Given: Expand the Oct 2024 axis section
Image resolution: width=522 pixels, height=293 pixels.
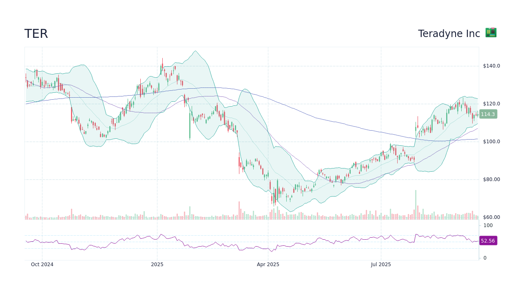Looking at the screenshot, I should [x=42, y=265].
